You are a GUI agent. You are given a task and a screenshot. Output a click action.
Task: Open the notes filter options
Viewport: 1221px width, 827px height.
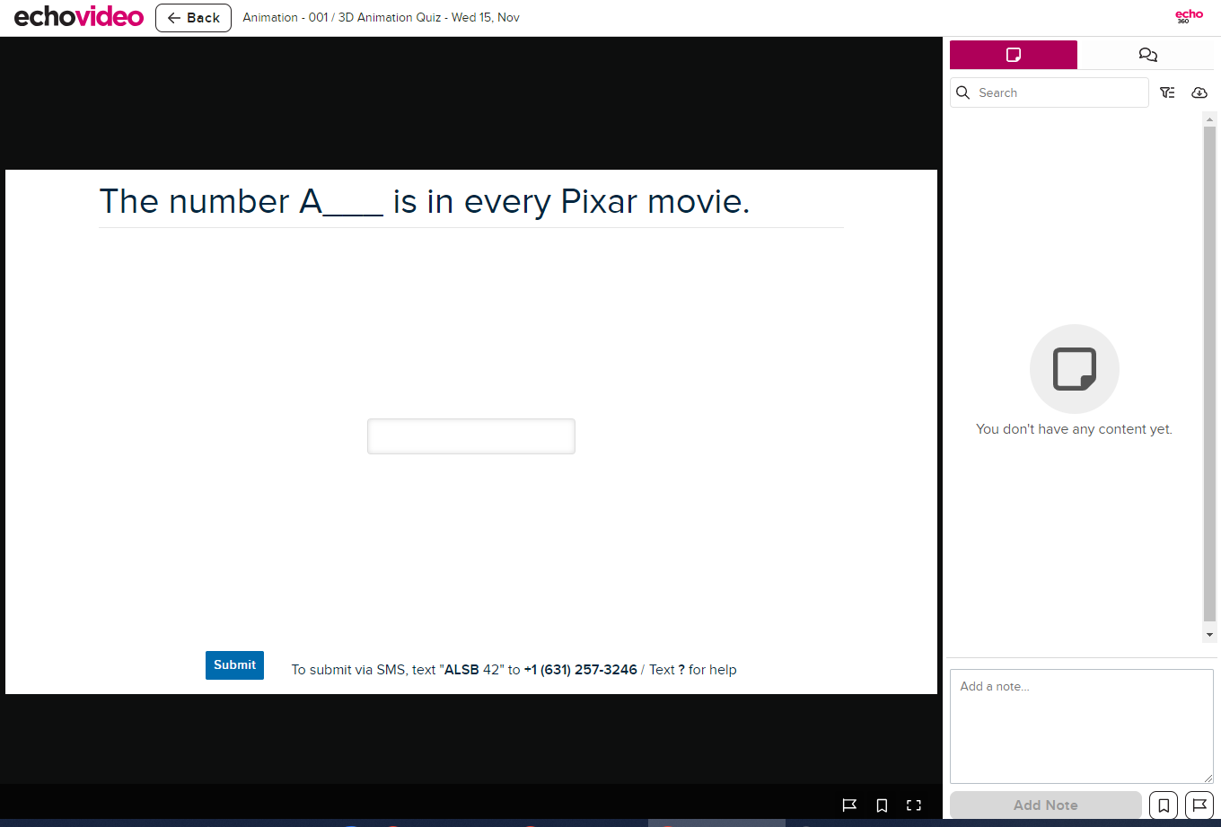1167,92
